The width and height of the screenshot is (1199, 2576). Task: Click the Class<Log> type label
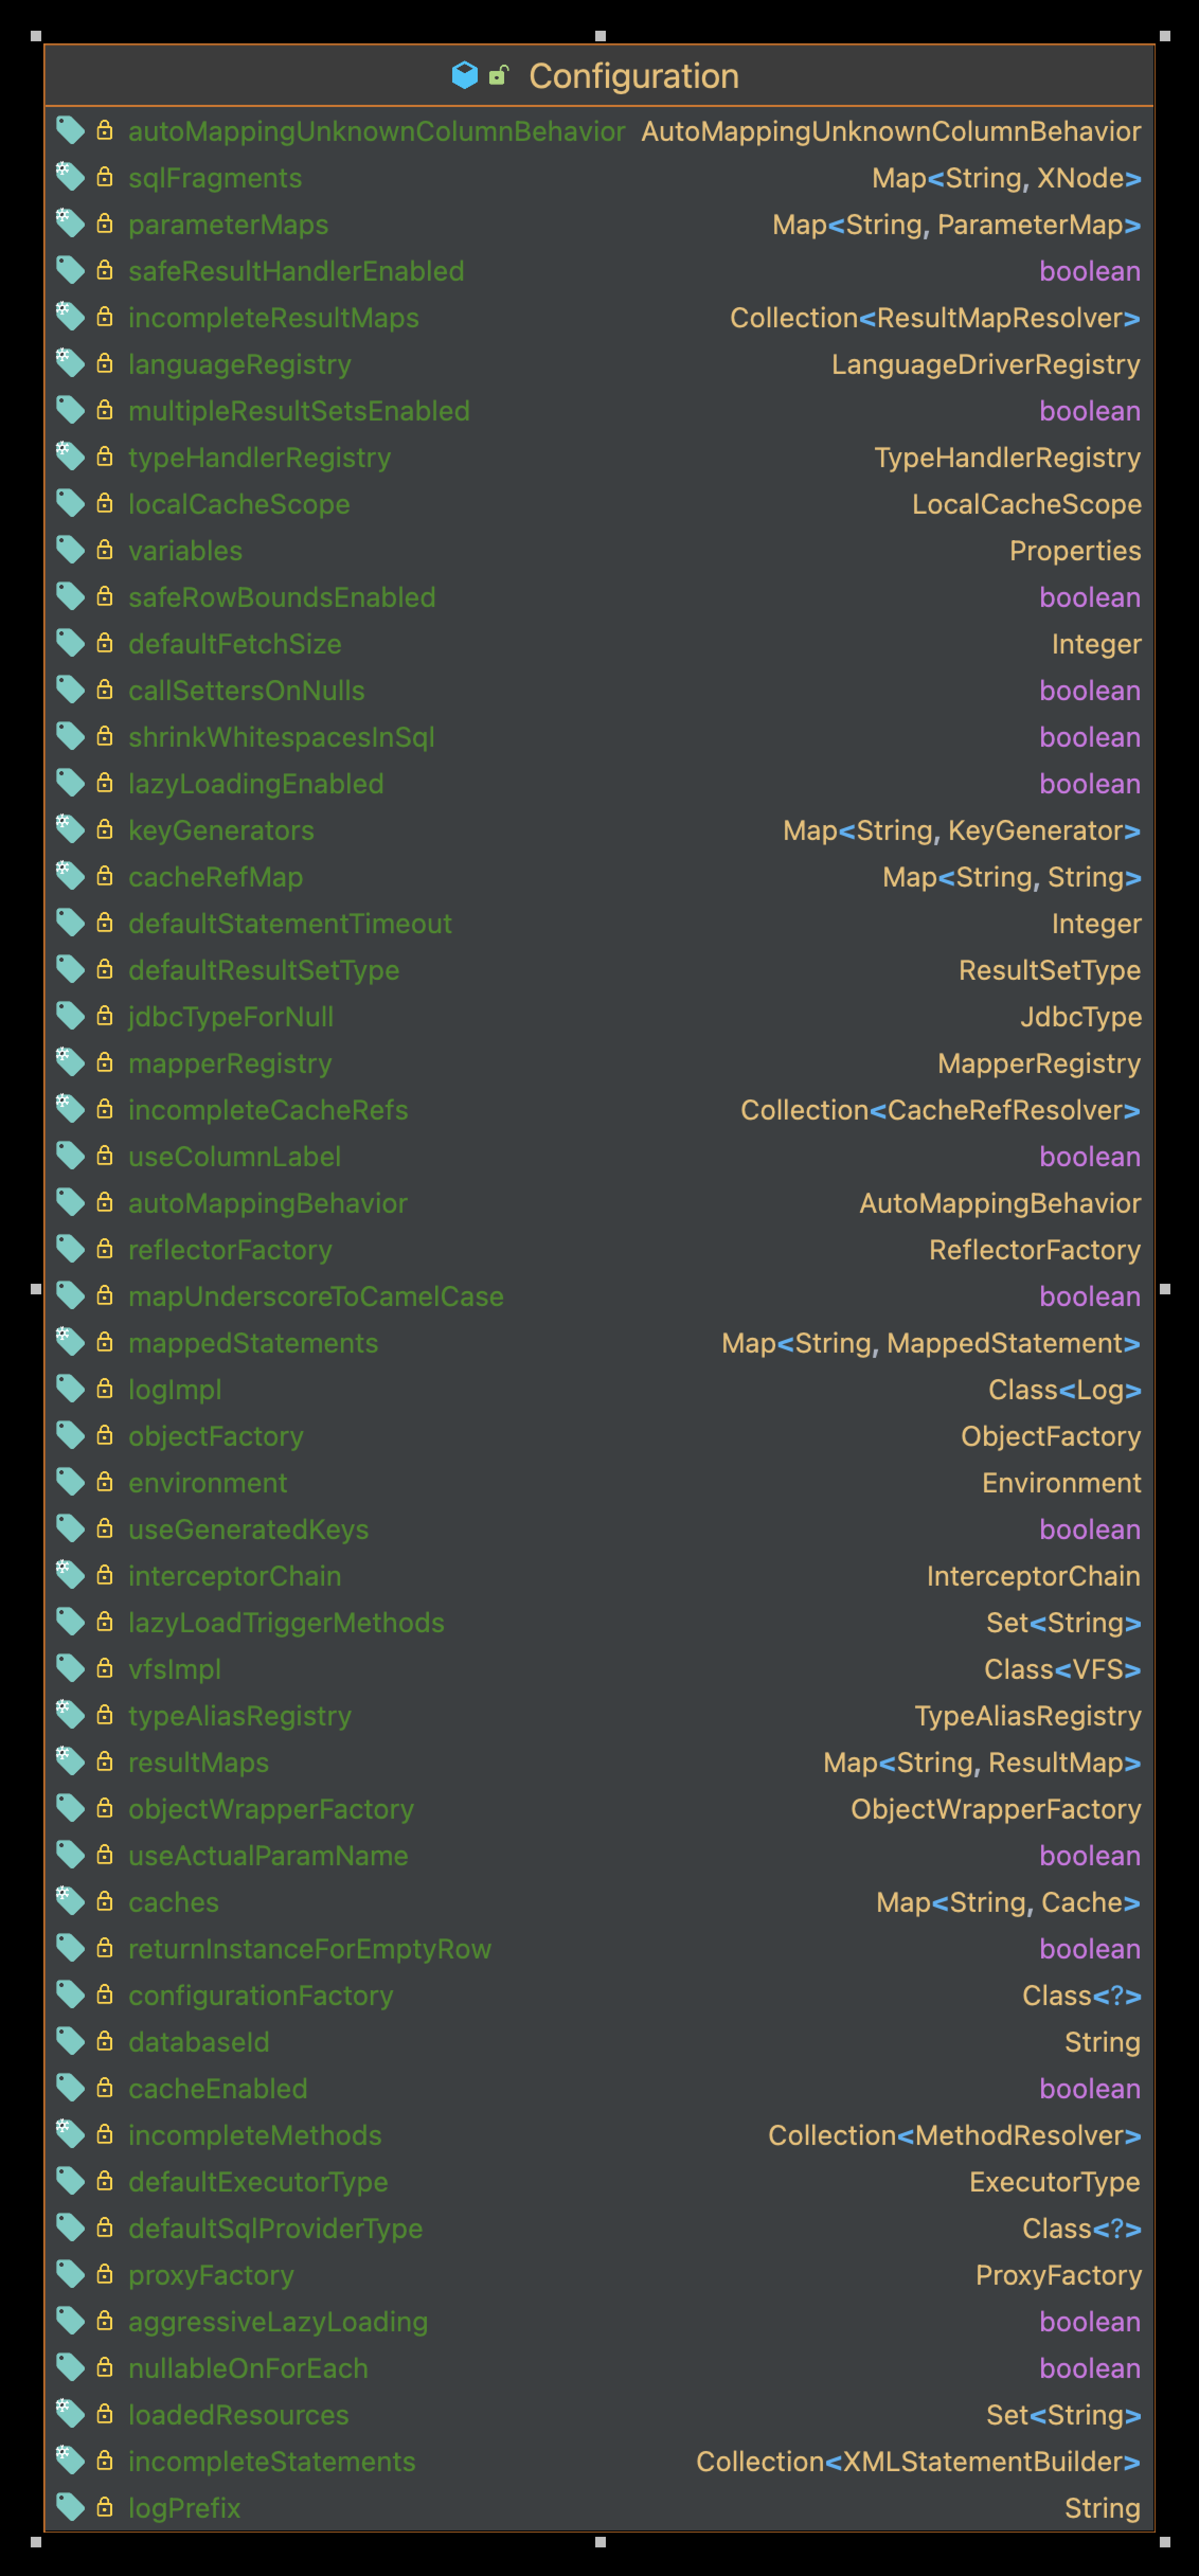coord(1065,1390)
